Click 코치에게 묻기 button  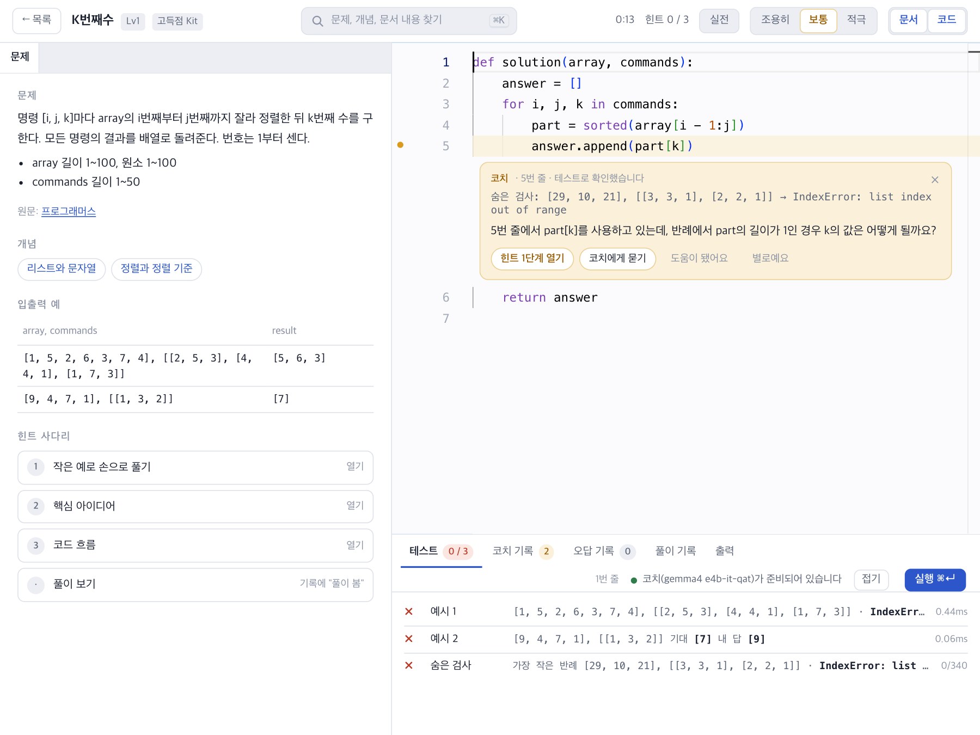[617, 258]
